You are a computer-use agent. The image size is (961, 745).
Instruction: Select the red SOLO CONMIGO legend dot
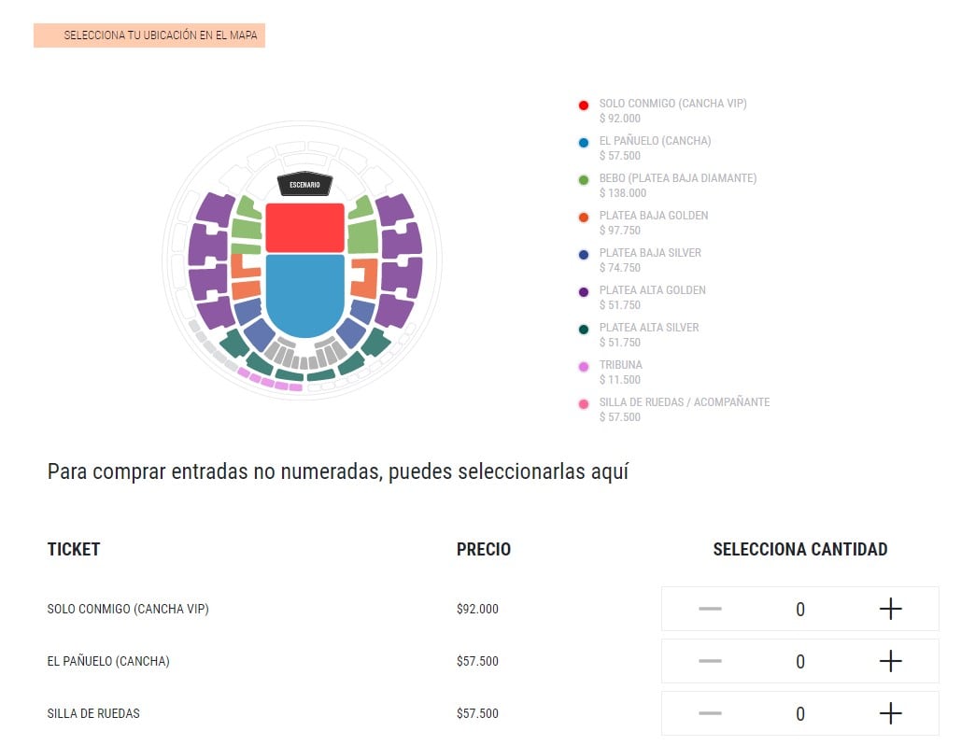click(585, 105)
